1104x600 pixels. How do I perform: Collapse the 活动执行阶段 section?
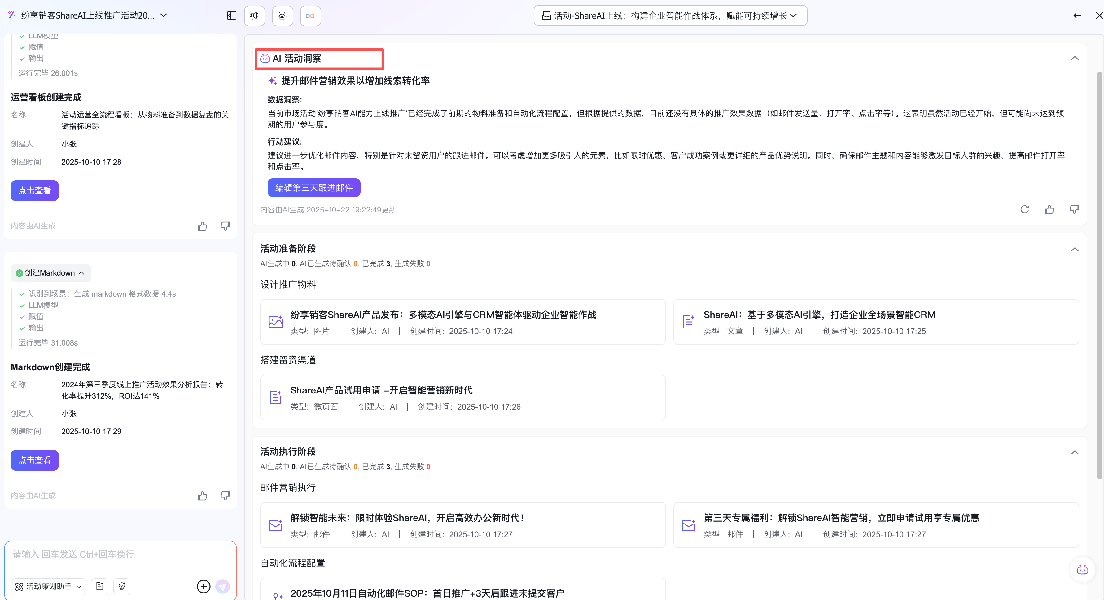pyautogui.click(x=1075, y=452)
